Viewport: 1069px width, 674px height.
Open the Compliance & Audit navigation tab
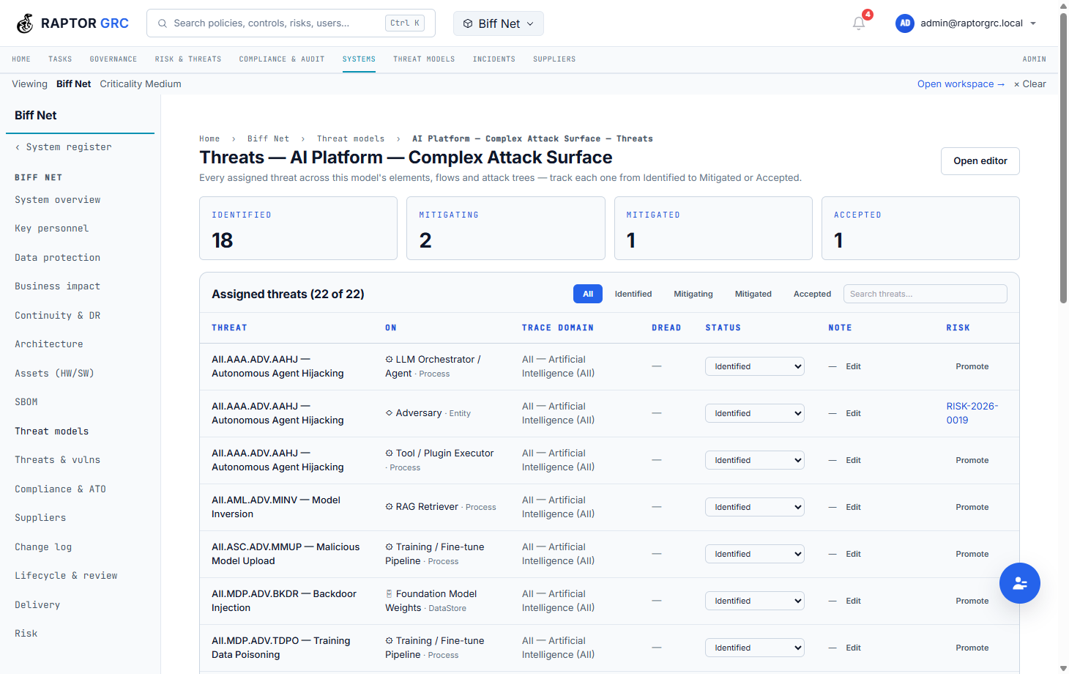point(282,59)
